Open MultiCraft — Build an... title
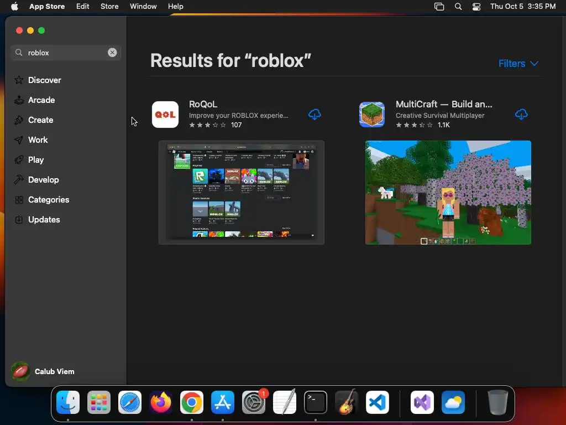Image resolution: width=566 pixels, height=425 pixels. 444,104
